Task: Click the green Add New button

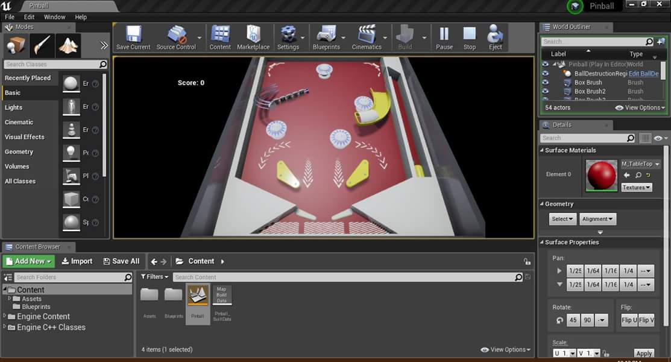Action: 28,261
